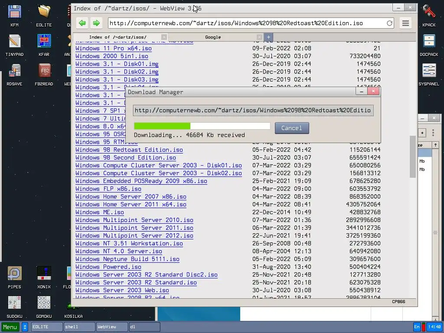Viewport: 444px width, 333px height.
Task: Open Windows 98 Redtoast Edition.iso link
Action: [129, 150]
